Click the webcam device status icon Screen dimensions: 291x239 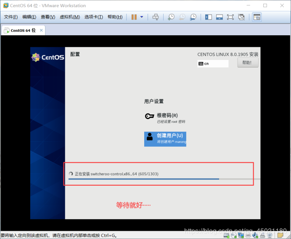click(270, 235)
